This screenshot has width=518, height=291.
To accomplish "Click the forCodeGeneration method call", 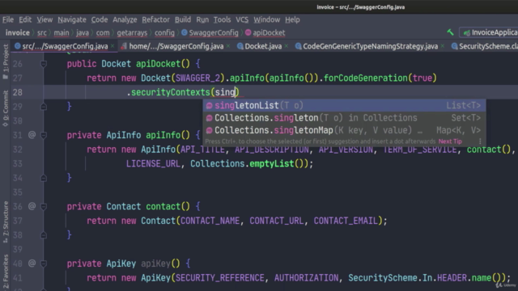I will click(x=365, y=78).
